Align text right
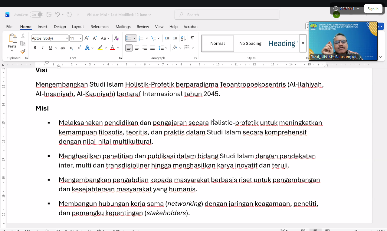 (145, 48)
